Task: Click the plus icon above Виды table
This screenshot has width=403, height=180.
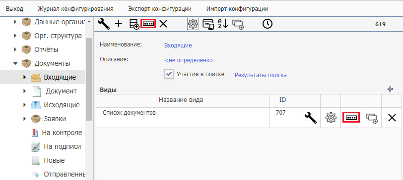Action: pyautogui.click(x=390, y=89)
